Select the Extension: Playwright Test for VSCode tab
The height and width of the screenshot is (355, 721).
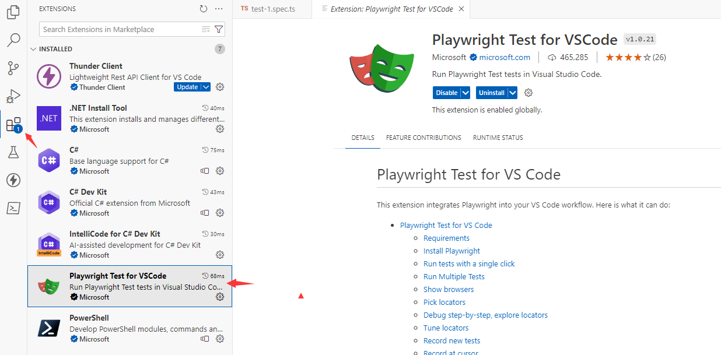pyautogui.click(x=391, y=9)
